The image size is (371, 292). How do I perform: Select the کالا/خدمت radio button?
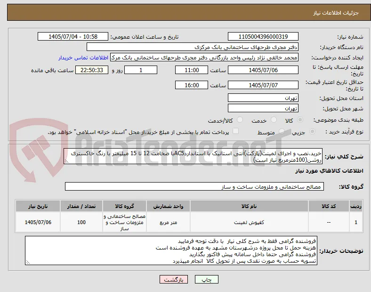(x=240, y=120)
